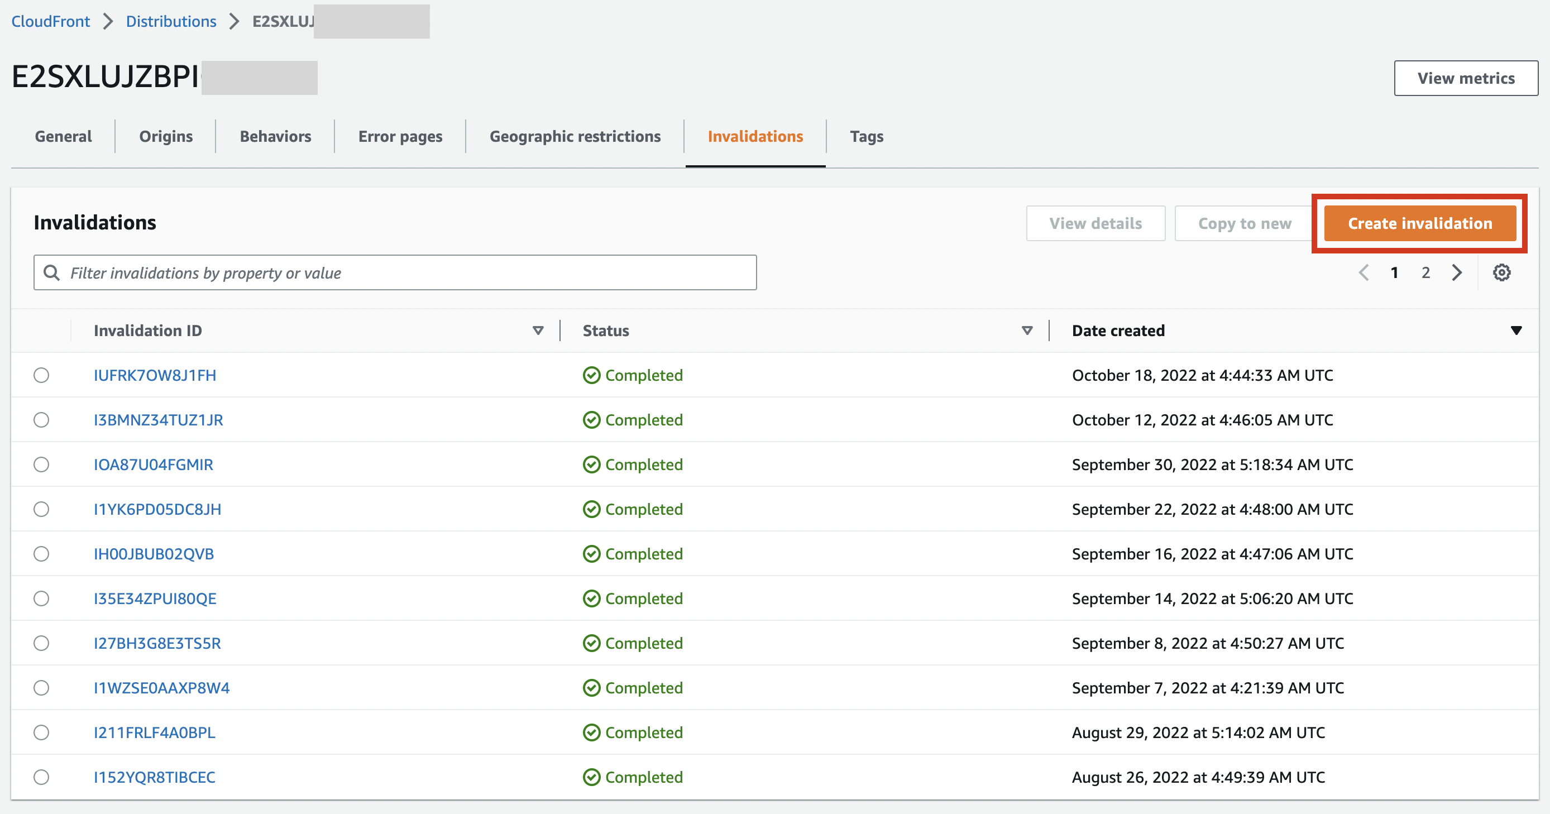Open invalidation I3BMNZ34TUZ1JR link

pyautogui.click(x=158, y=419)
